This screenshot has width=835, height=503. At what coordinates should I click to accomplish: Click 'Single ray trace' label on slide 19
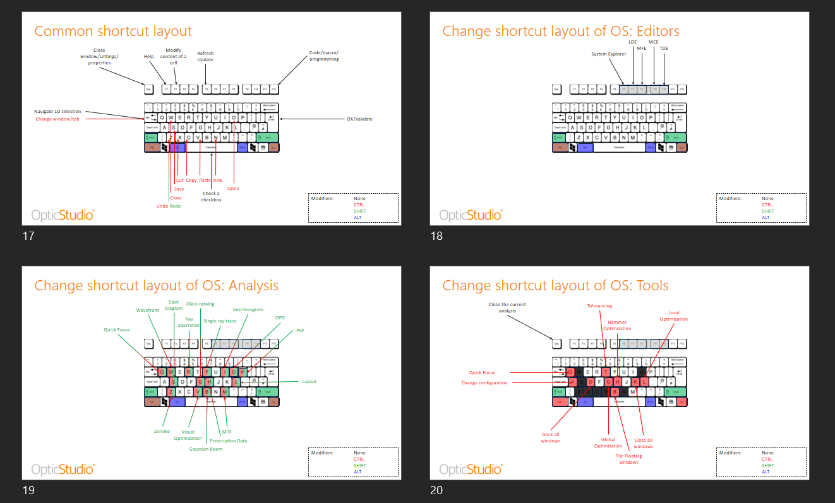pos(220,321)
